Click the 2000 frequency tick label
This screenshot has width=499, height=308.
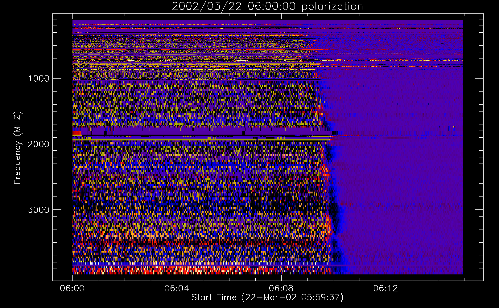click(39, 144)
